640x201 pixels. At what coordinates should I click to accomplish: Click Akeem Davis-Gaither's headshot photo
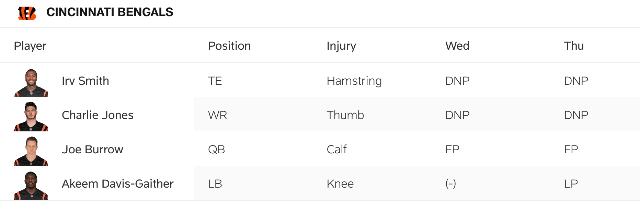click(x=31, y=185)
